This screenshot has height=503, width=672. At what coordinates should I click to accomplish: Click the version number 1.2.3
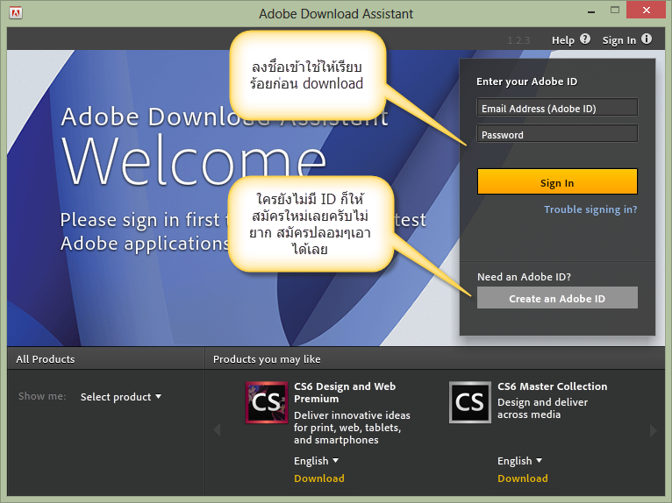pyautogui.click(x=518, y=40)
